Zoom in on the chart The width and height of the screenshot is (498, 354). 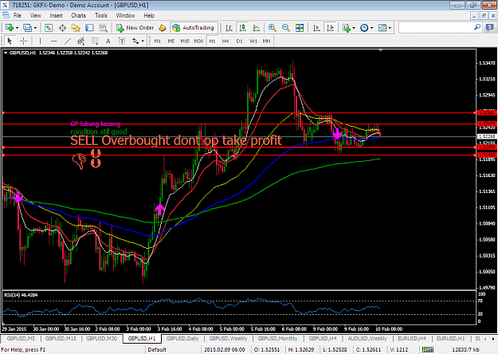pos(273,28)
